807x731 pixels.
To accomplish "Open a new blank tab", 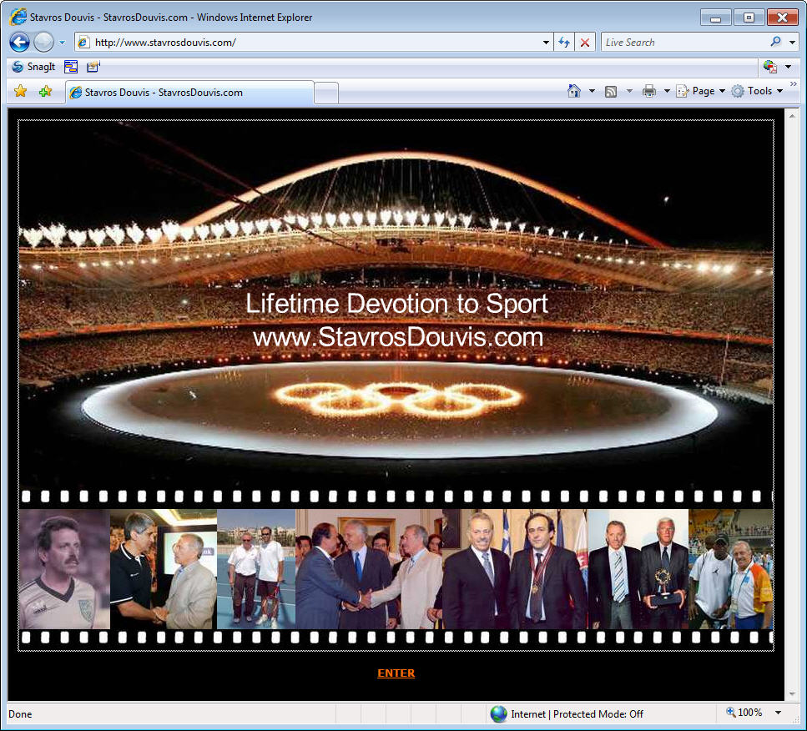I will [x=326, y=93].
